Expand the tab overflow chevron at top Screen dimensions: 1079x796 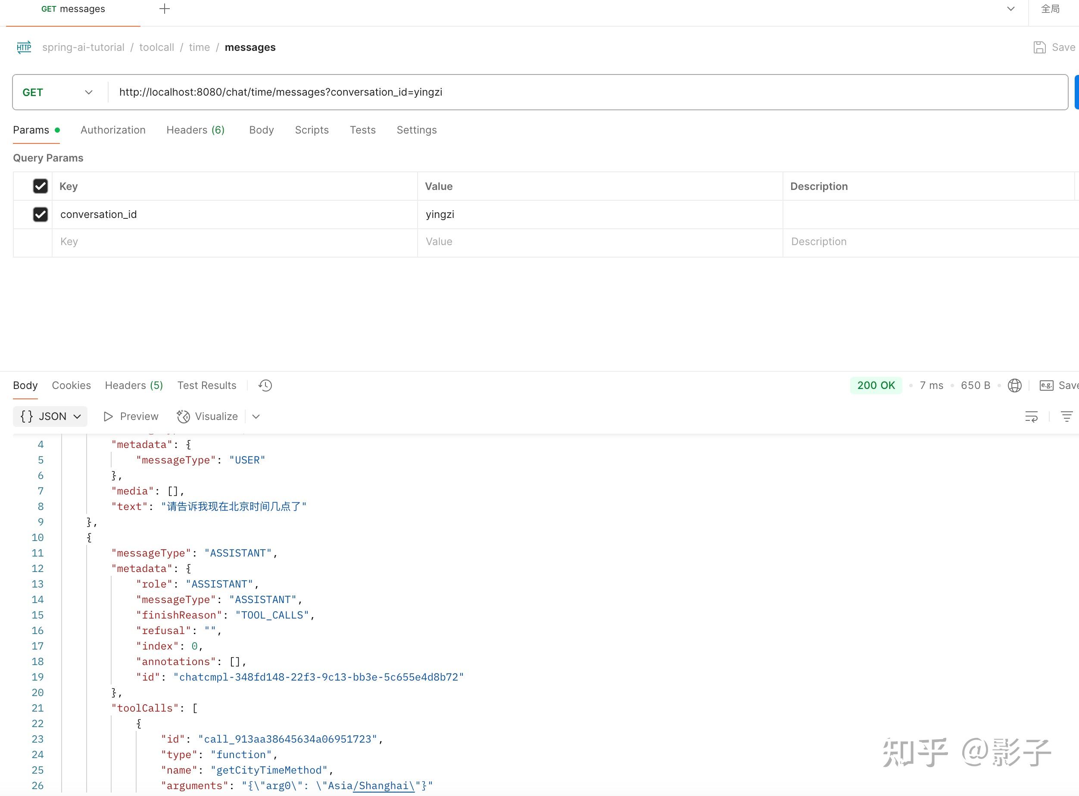1010,9
